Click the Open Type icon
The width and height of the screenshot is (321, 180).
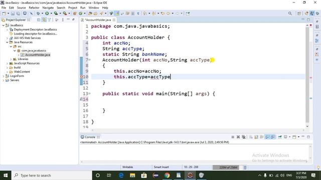click(90, 13)
